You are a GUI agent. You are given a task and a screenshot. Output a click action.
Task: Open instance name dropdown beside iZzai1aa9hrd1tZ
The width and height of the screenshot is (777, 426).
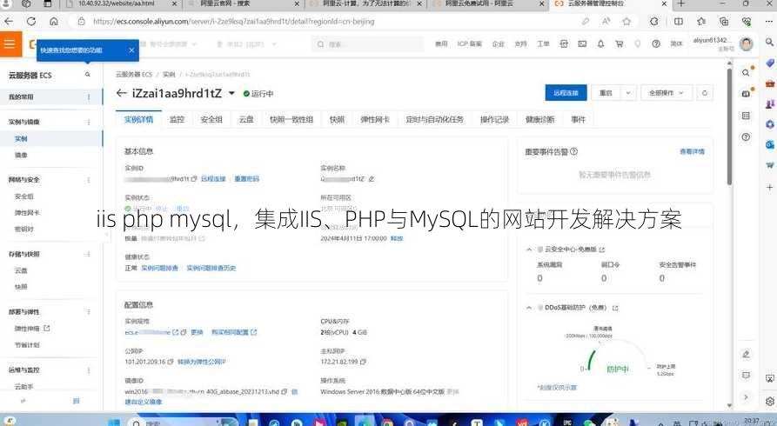point(231,93)
